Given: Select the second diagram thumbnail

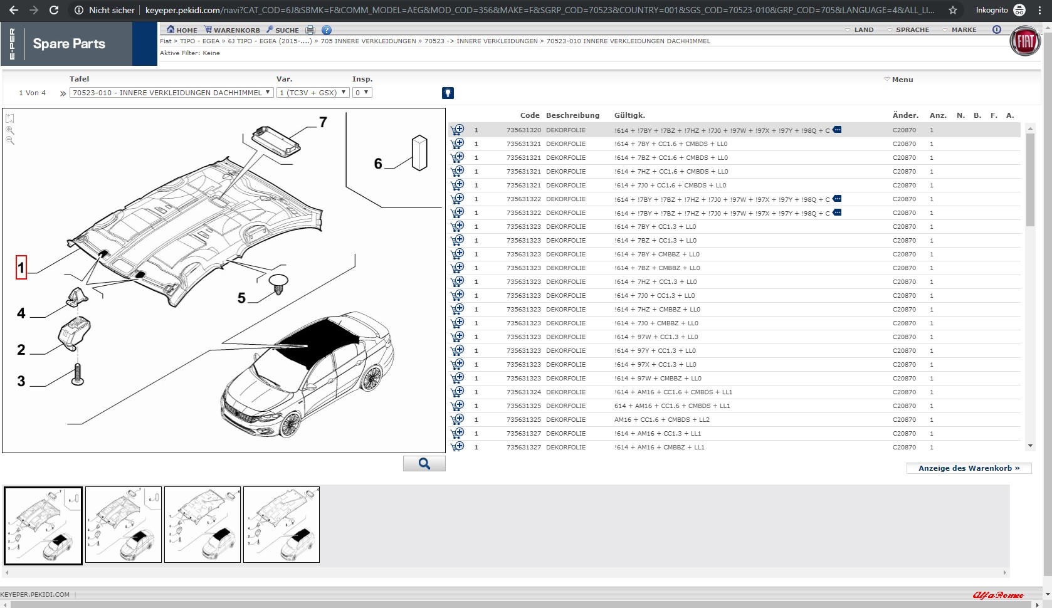Looking at the screenshot, I should (124, 525).
